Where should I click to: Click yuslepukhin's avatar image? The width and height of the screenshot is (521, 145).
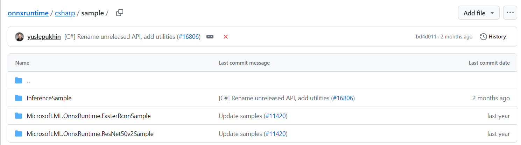[20, 37]
